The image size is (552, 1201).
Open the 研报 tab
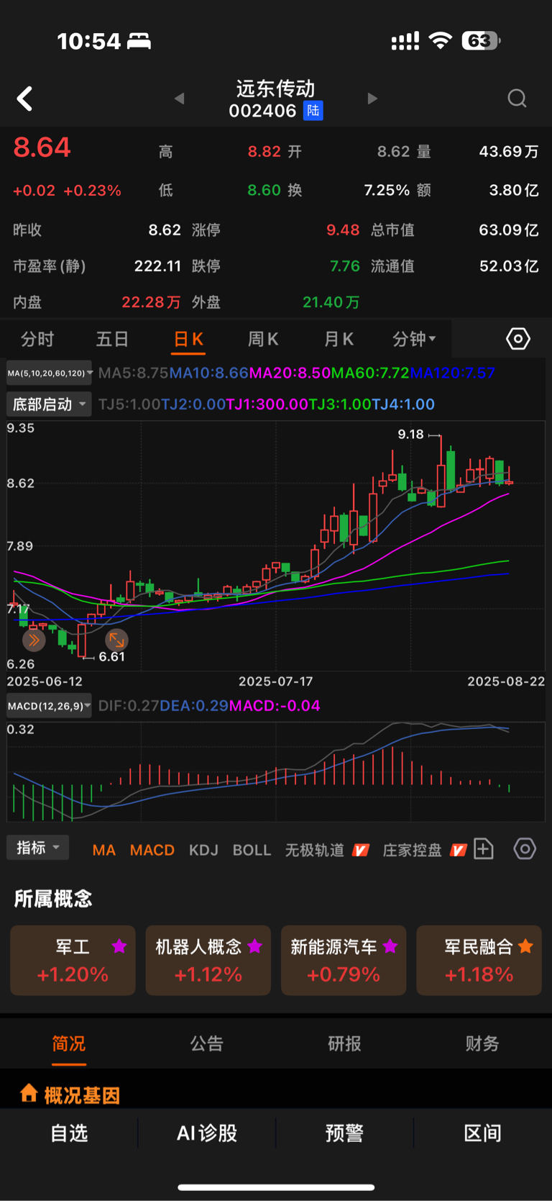344,1043
